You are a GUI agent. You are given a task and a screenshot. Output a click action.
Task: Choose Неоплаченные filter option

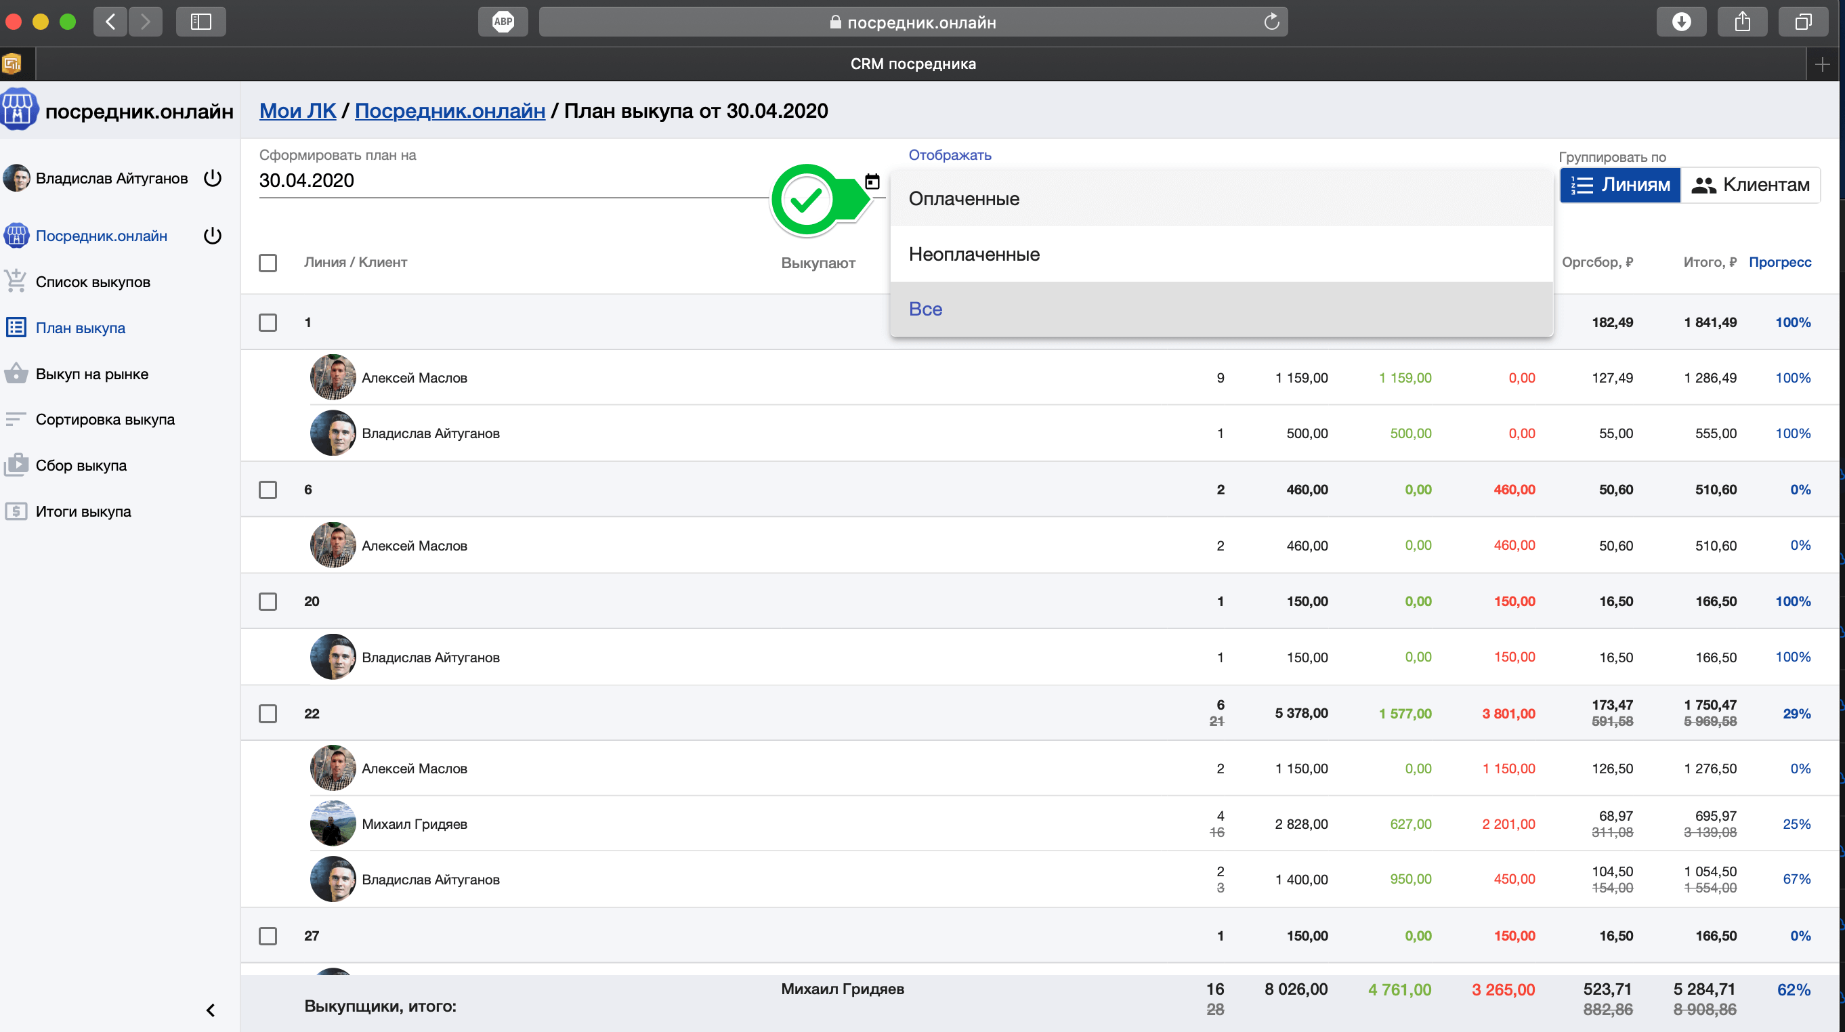point(974,254)
